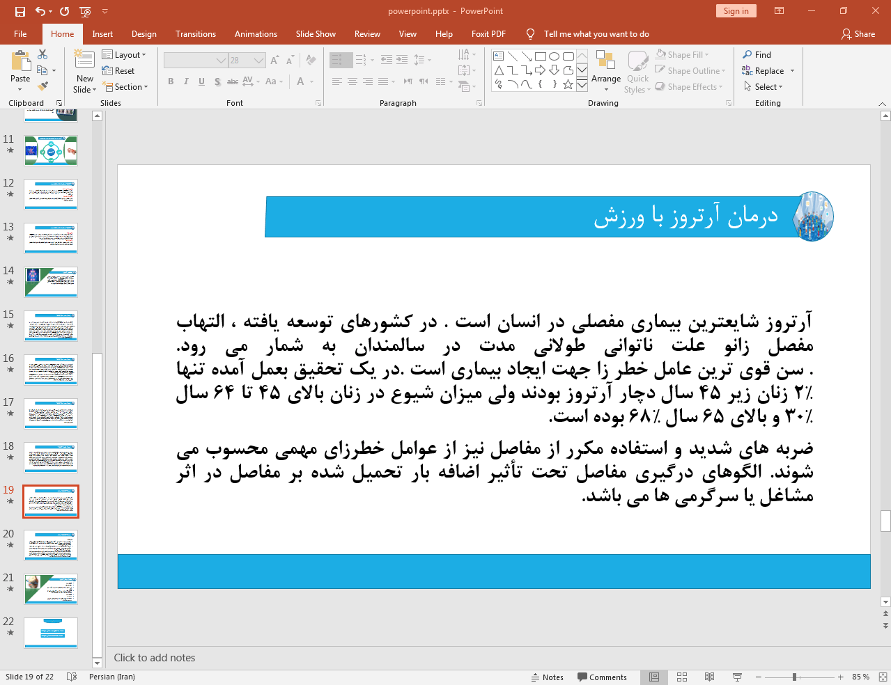
Task: Adjust the zoom slider handle
Action: coord(794,677)
